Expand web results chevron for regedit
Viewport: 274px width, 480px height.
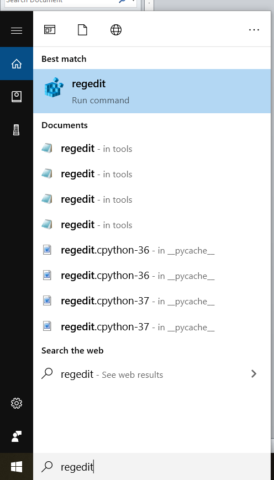254,374
